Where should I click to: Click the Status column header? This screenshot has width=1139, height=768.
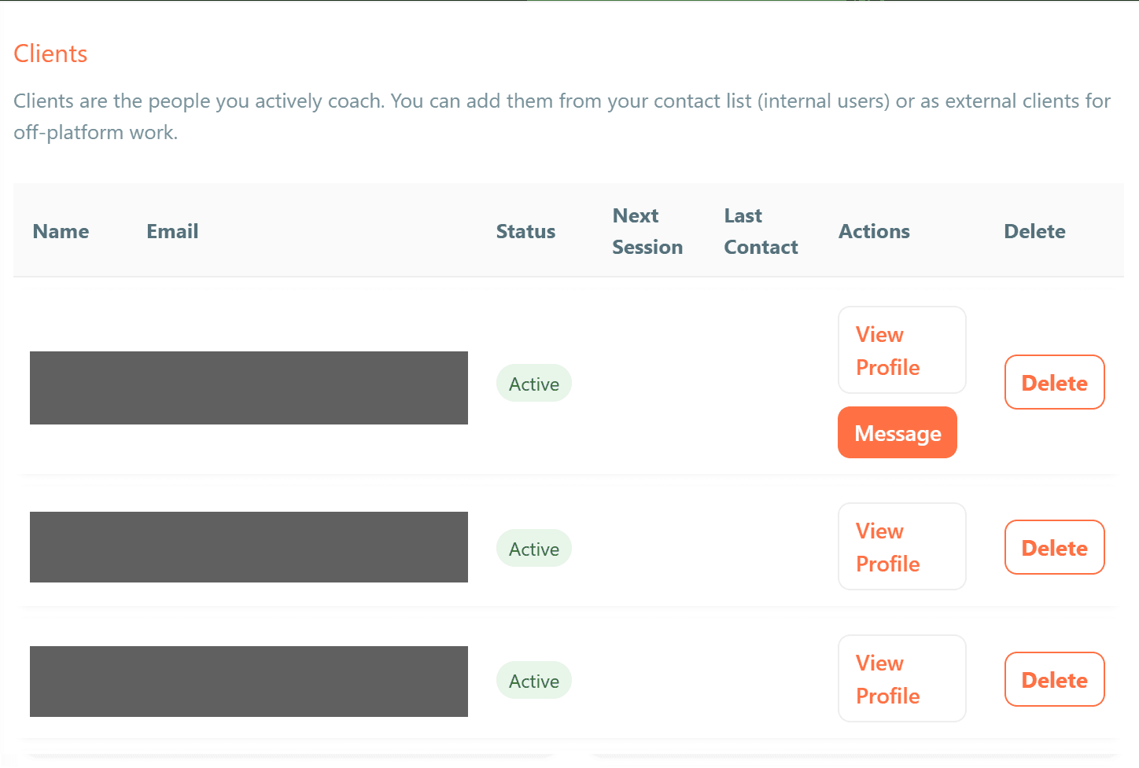[525, 231]
